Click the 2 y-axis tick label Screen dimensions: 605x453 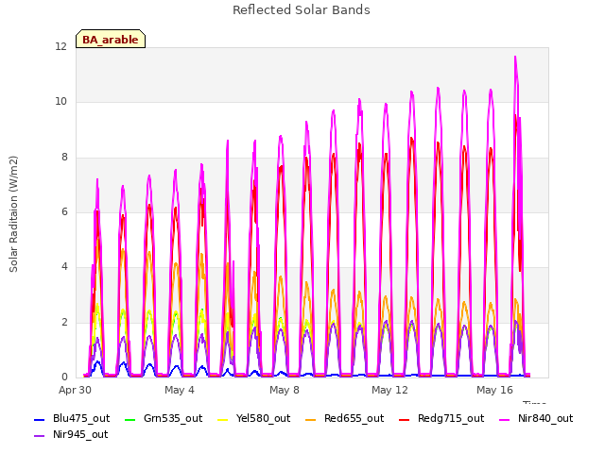click(x=64, y=322)
